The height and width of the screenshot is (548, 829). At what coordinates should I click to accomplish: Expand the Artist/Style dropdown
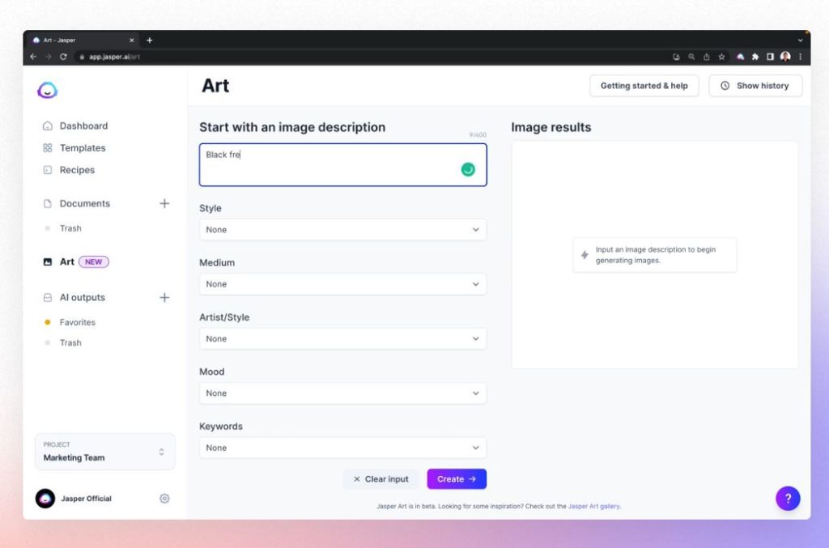tap(343, 338)
